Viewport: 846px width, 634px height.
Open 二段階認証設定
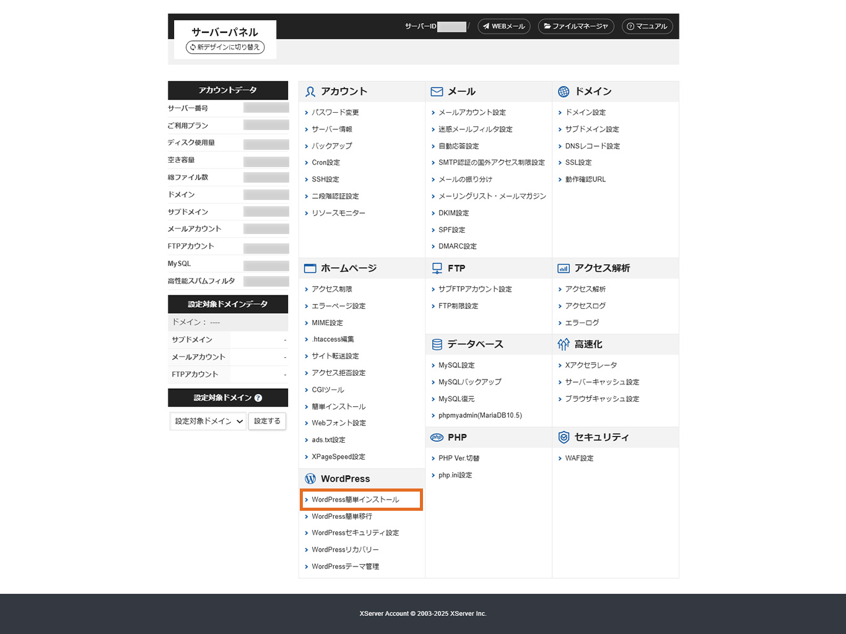coord(335,196)
